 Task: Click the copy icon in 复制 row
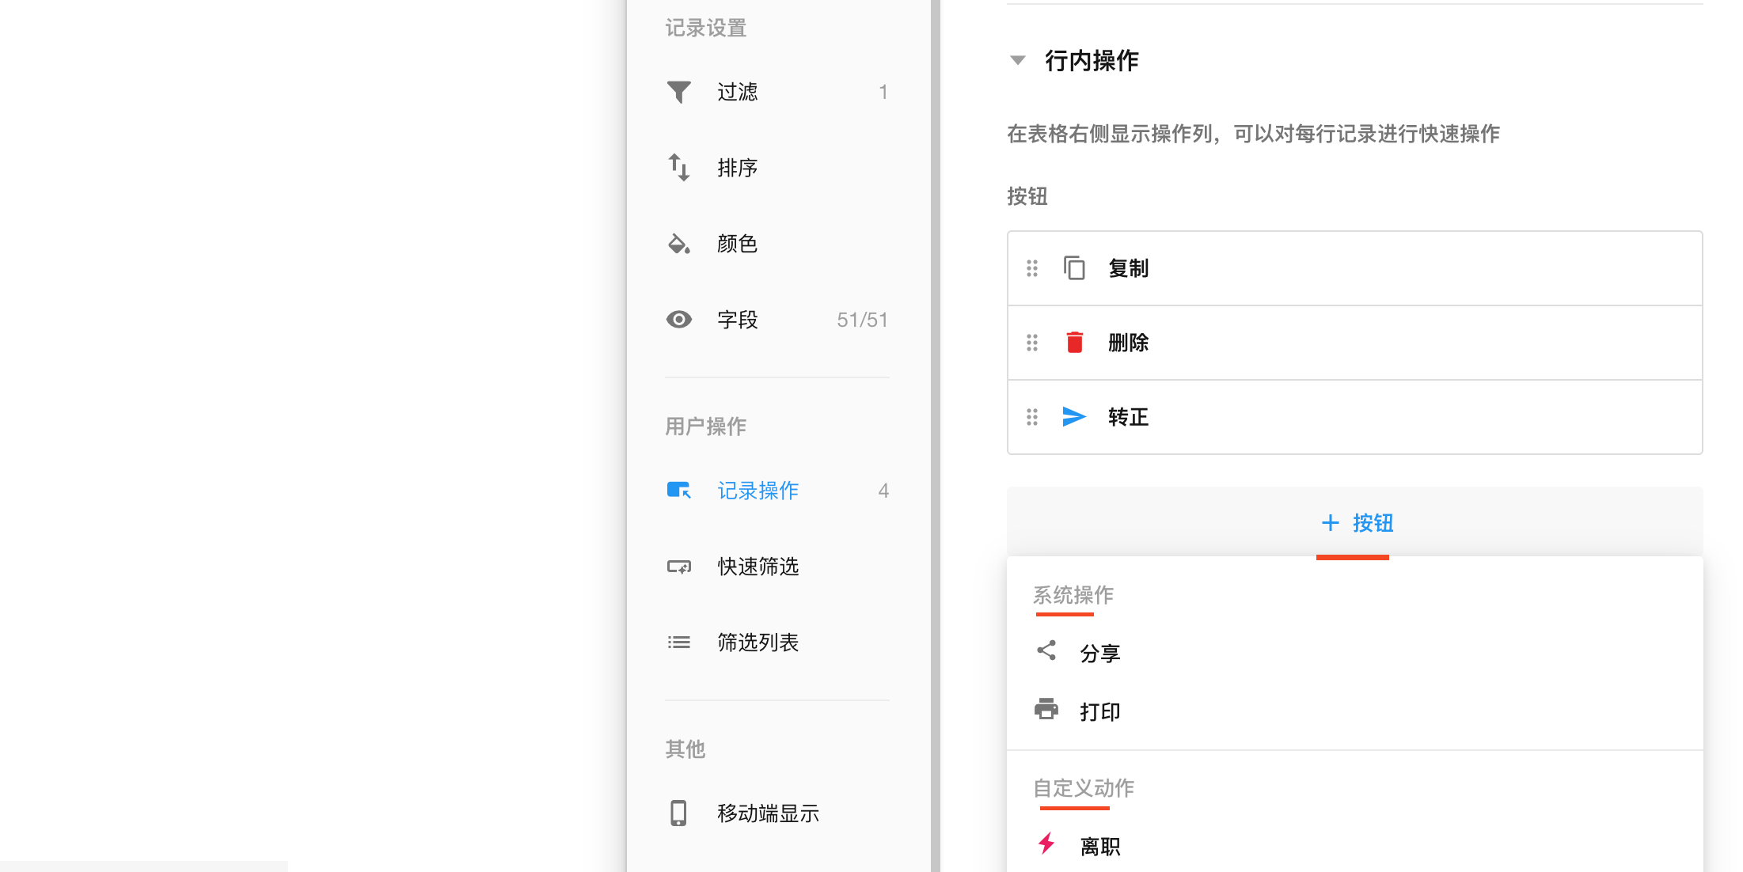pyautogui.click(x=1074, y=268)
